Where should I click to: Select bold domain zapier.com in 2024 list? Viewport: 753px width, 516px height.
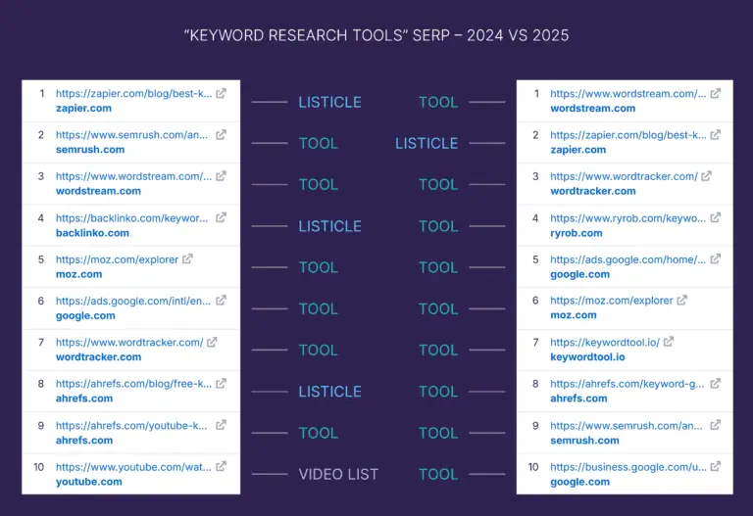pos(83,109)
